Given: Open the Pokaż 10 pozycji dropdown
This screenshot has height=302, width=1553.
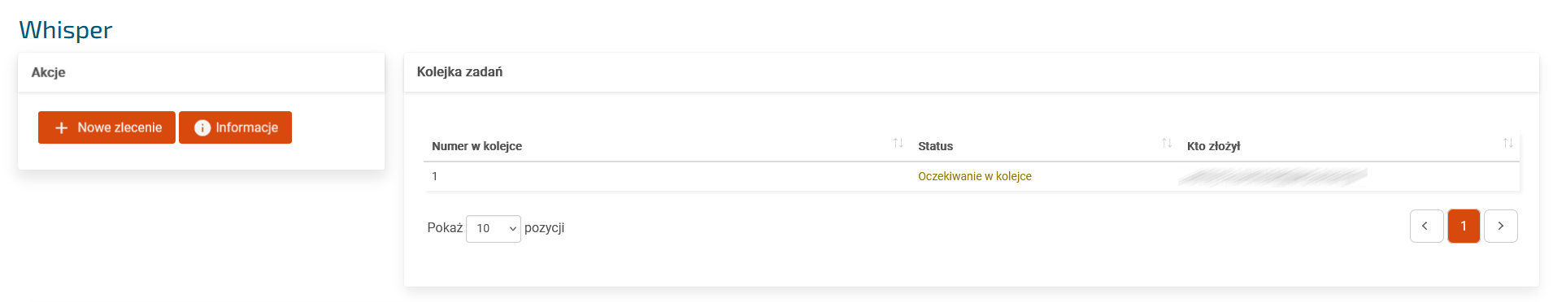Looking at the screenshot, I should pyautogui.click(x=493, y=229).
